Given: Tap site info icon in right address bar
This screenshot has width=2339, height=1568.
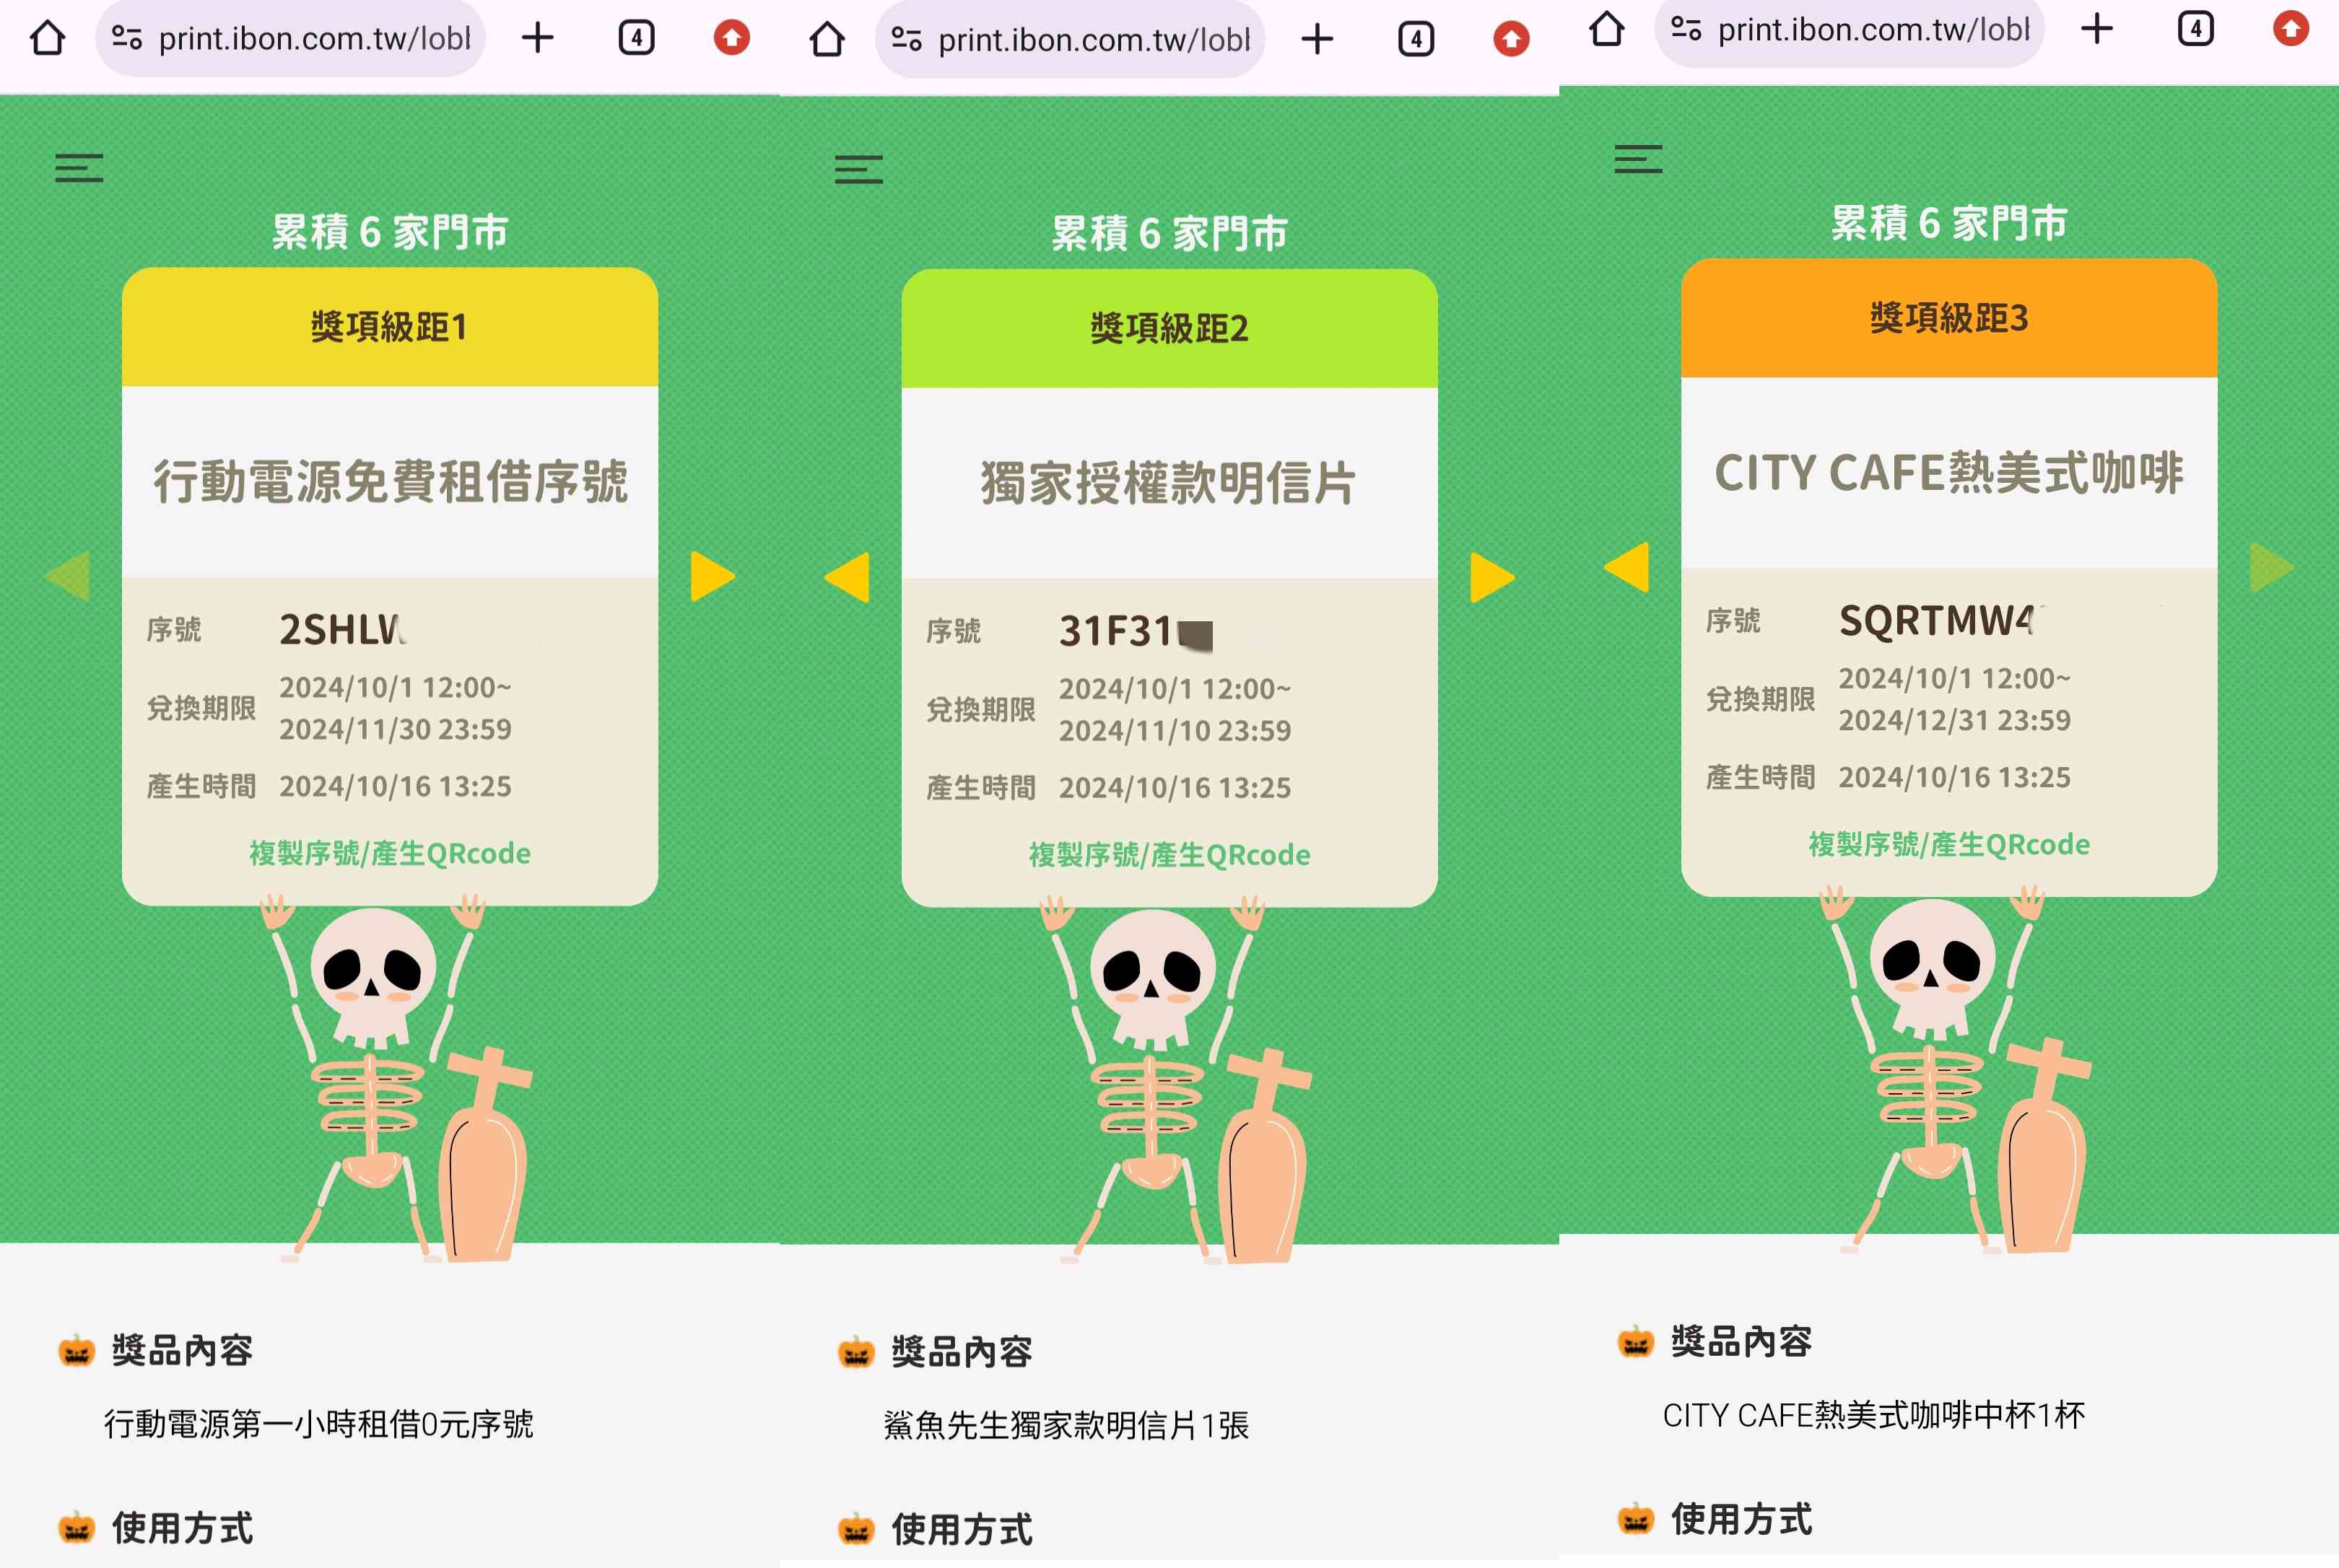Looking at the screenshot, I should (x=1685, y=29).
